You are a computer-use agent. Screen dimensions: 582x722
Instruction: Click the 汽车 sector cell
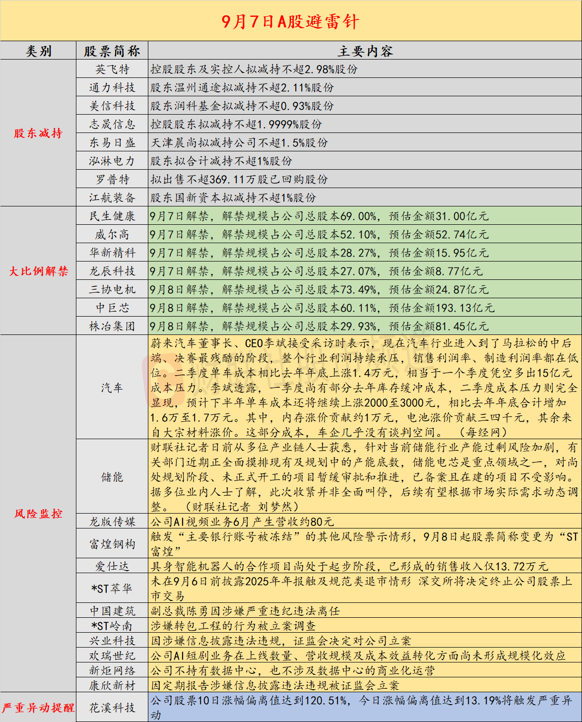112,388
